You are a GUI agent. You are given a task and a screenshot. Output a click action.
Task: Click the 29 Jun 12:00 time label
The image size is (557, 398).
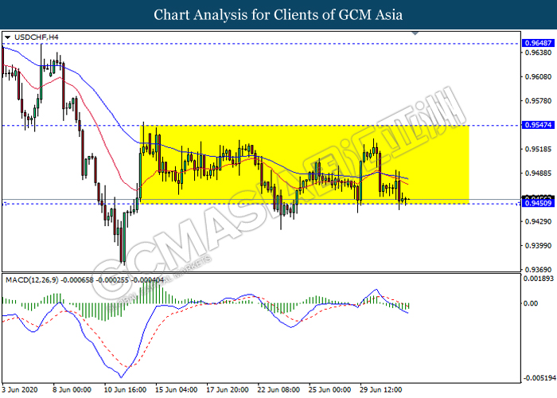pyautogui.click(x=381, y=390)
